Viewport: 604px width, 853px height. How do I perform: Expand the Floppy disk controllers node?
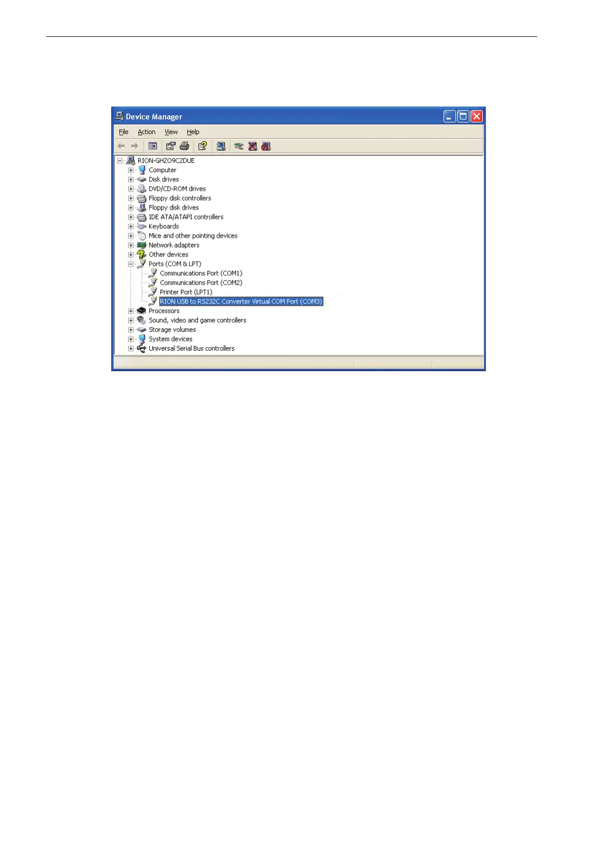click(x=131, y=198)
